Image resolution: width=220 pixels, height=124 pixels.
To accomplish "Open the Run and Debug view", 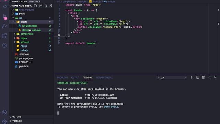I will (4, 26).
